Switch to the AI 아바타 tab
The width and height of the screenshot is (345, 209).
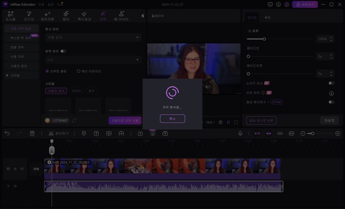[121, 16]
